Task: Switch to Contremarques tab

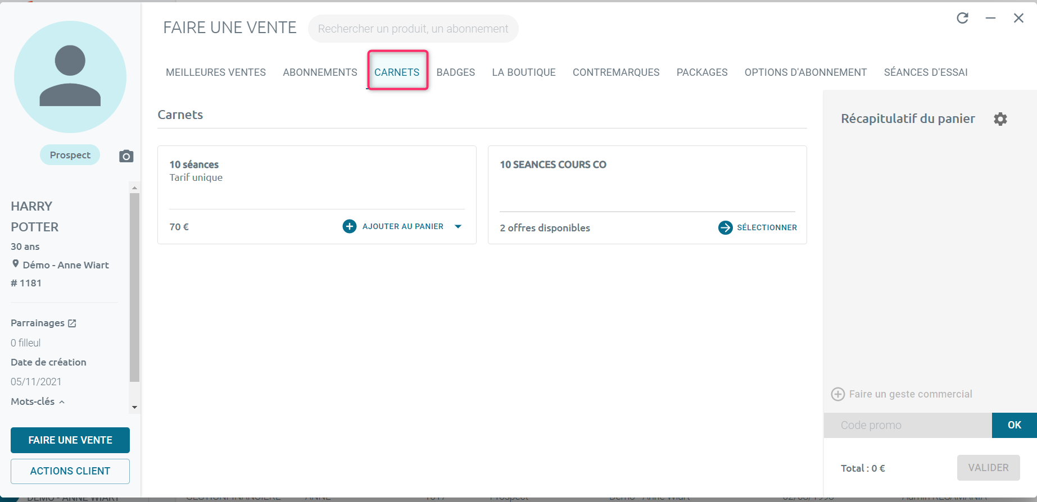Action: (616, 72)
